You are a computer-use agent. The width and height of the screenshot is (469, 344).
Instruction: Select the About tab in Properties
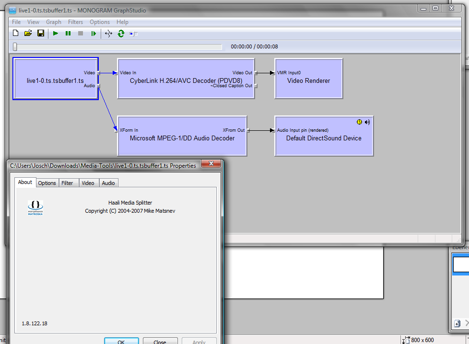pos(25,183)
